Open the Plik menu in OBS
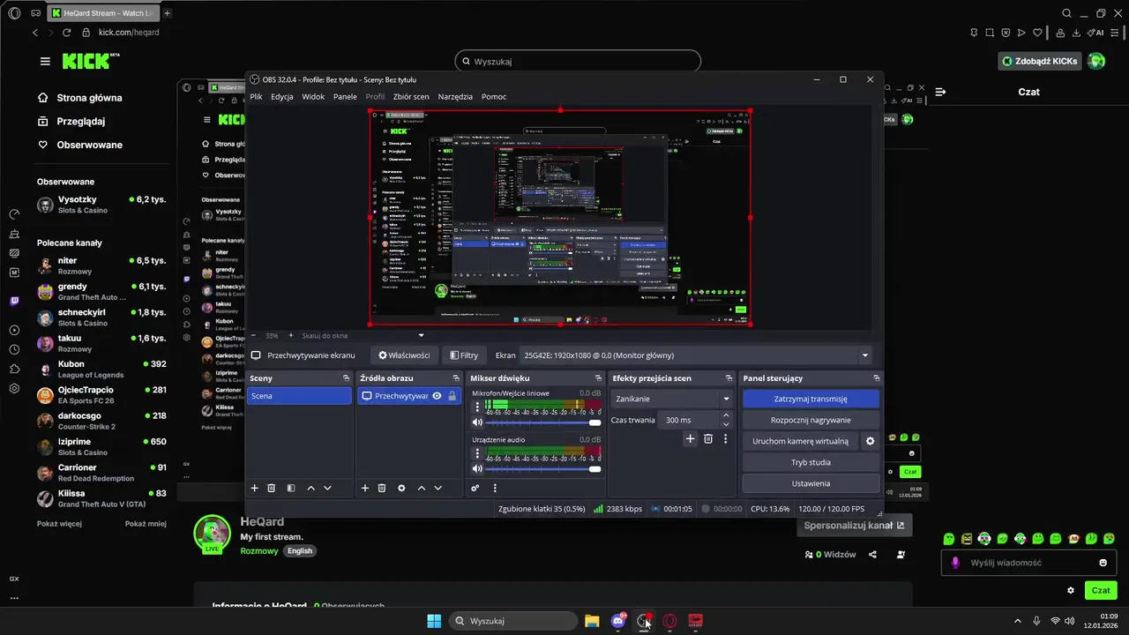This screenshot has width=1129, height=635. point(256,96)
